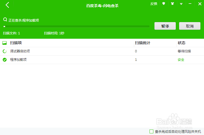Open the skin (shirt) icon
Image resolution: width=204 pixels, height=135 pixels.
click(173, 4)
